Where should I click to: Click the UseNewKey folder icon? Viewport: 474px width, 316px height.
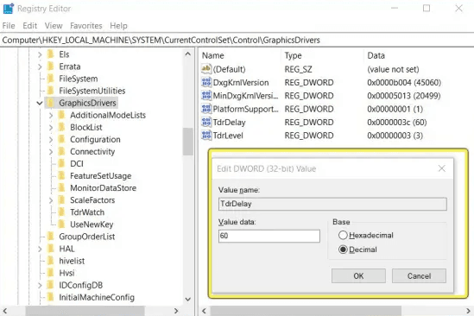click(61, 224)
